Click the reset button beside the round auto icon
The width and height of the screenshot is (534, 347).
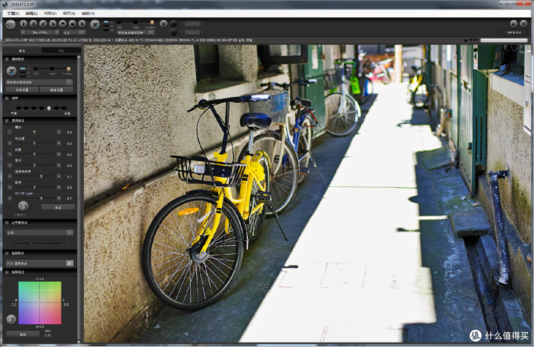58,208
